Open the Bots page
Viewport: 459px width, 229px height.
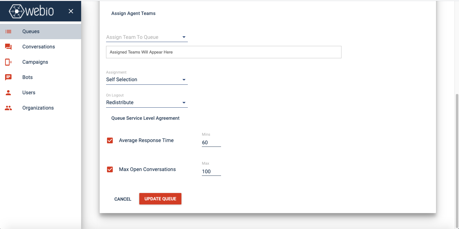(41, 77)
